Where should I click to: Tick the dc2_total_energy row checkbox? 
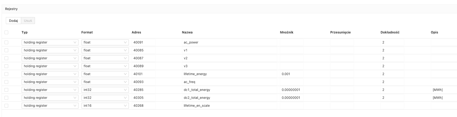pos(6,98)
